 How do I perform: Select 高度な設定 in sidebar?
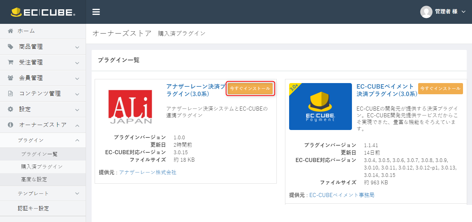coord(34,179)
